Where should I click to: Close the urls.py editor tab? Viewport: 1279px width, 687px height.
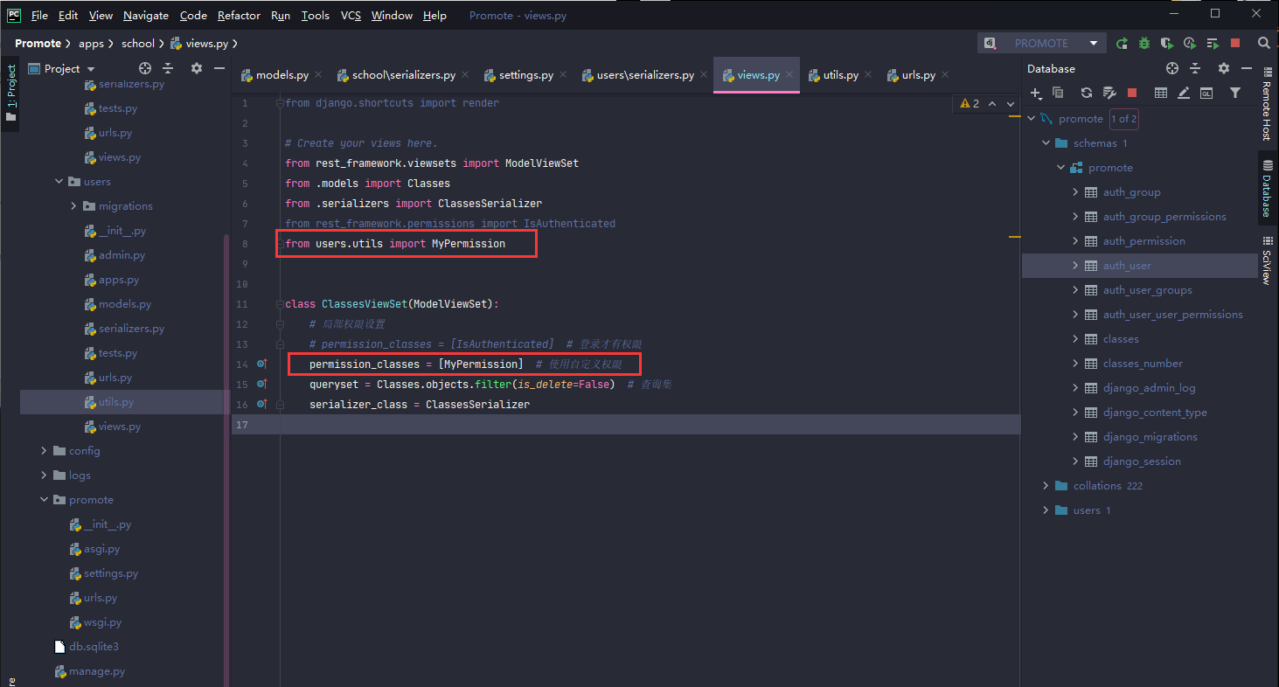(946, 75)
